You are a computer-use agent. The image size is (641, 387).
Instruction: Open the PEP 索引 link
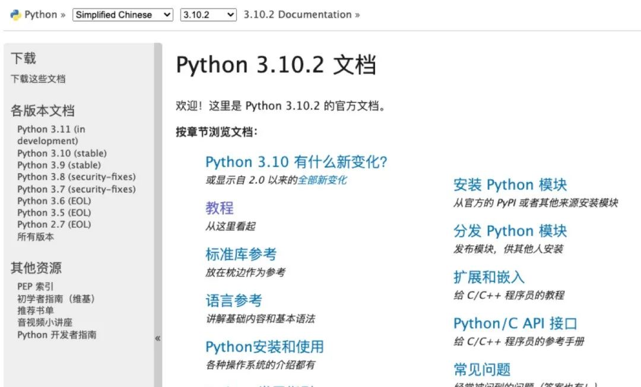click(35, 287)
